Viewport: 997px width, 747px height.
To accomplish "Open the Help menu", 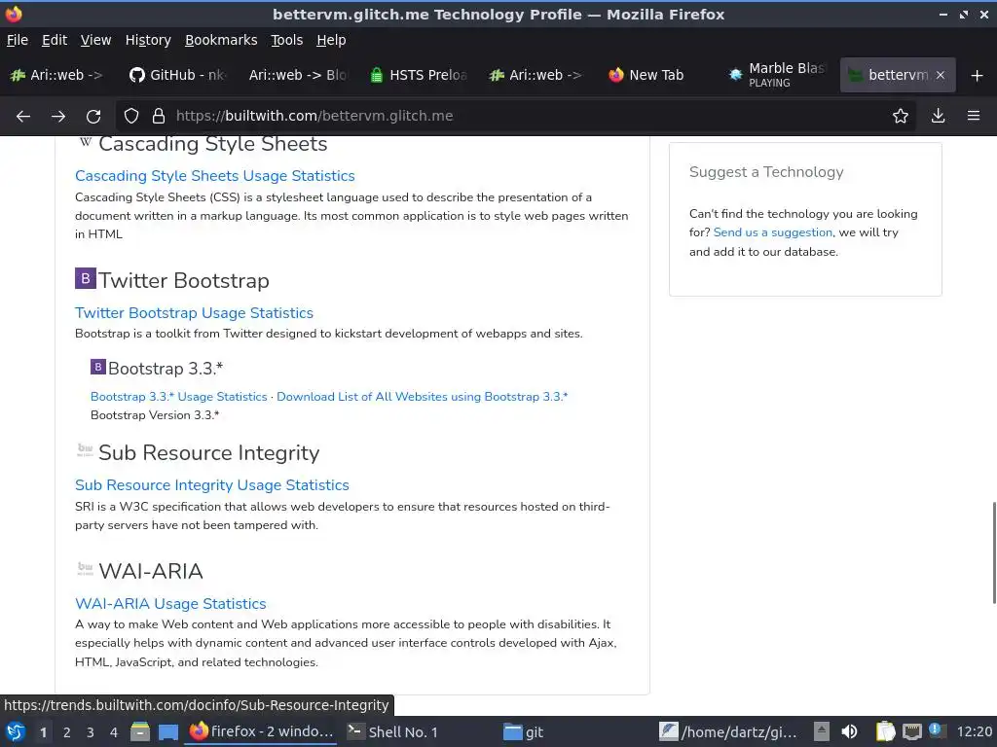I will click(331, 40).
